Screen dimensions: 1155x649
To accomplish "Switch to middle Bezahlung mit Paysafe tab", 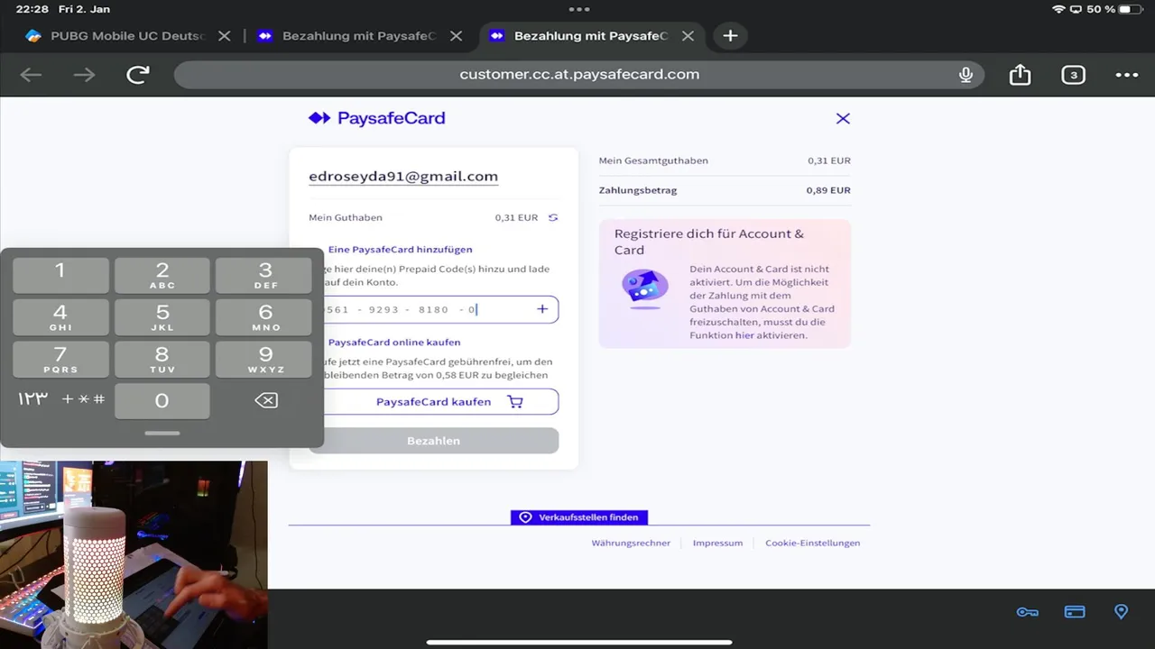I will 348,36.
